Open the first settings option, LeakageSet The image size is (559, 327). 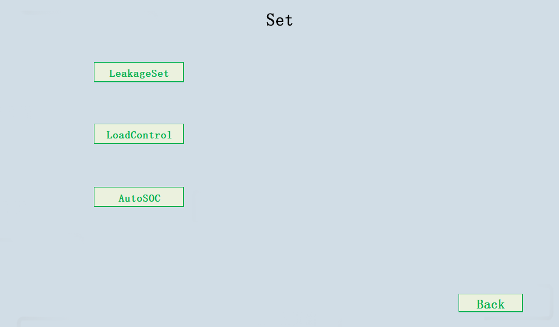pos(139,72)
